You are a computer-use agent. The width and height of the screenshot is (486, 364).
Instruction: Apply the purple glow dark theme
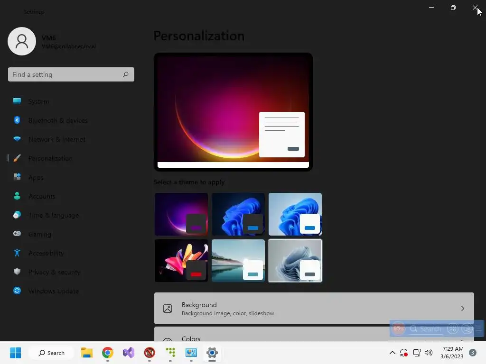click(x=181, y=214)
